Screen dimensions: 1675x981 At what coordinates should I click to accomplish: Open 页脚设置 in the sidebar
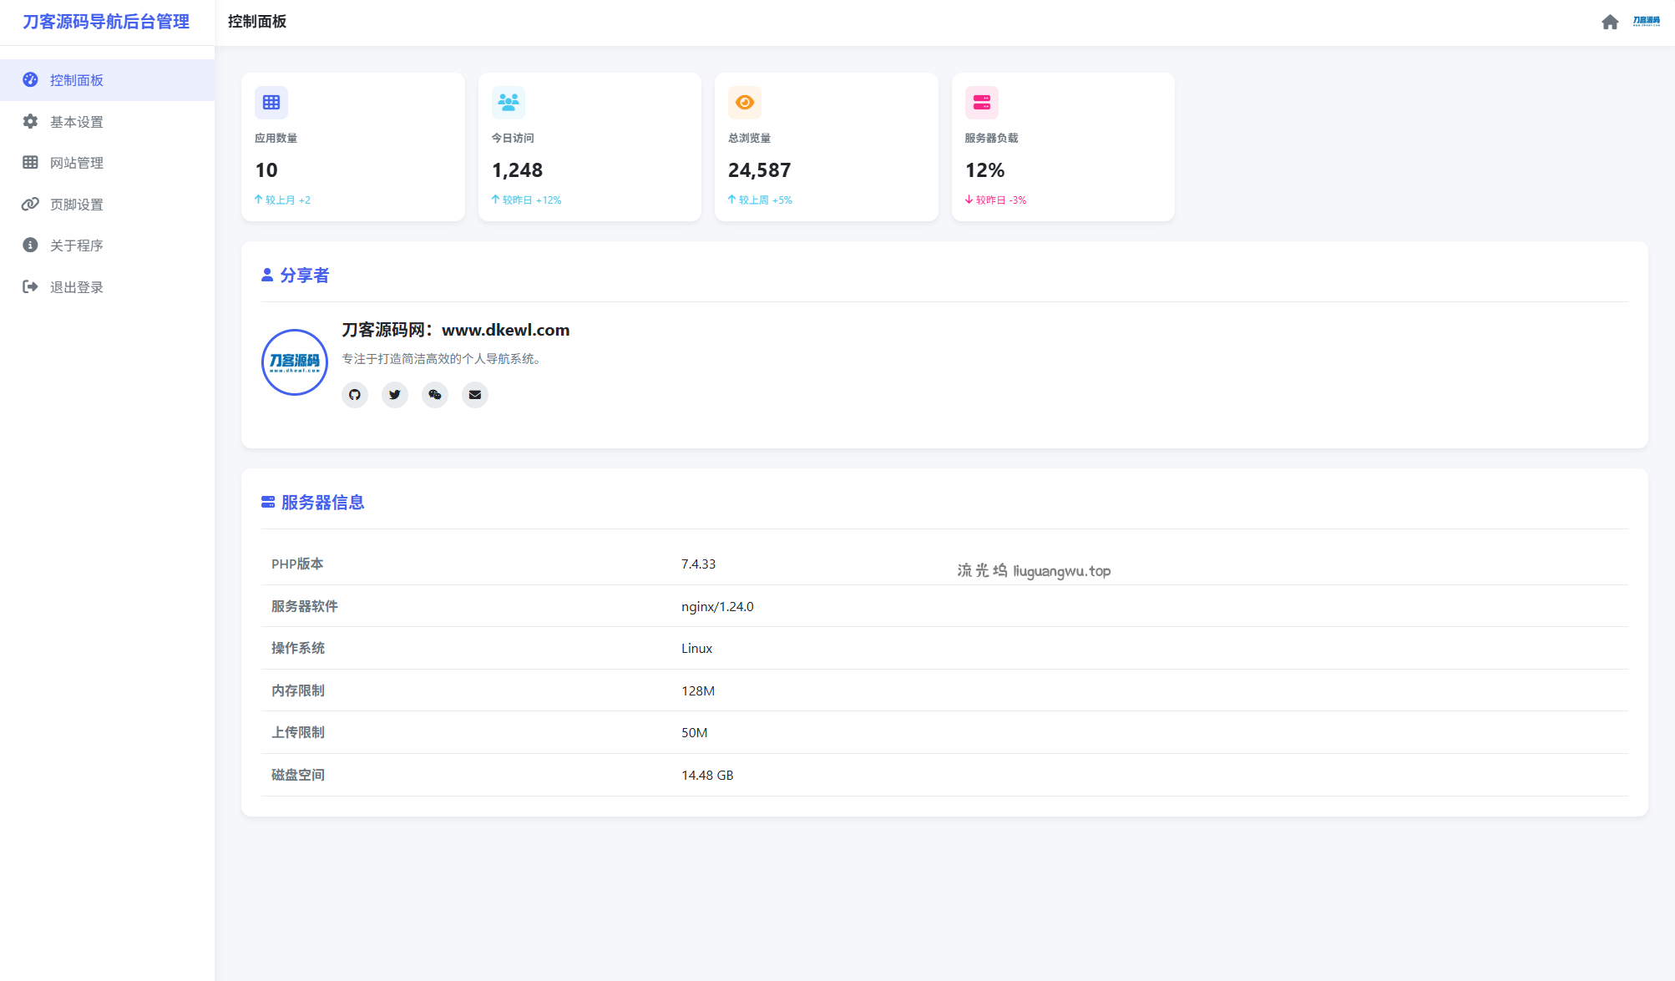(x=76, y=205)
